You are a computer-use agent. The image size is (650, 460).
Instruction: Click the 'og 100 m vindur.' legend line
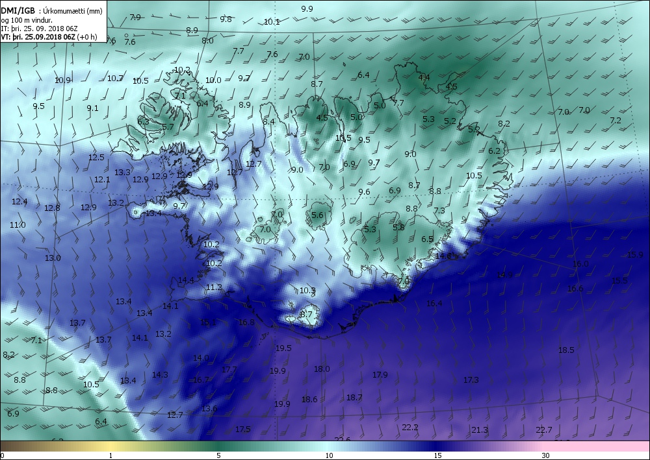point(27,20)
